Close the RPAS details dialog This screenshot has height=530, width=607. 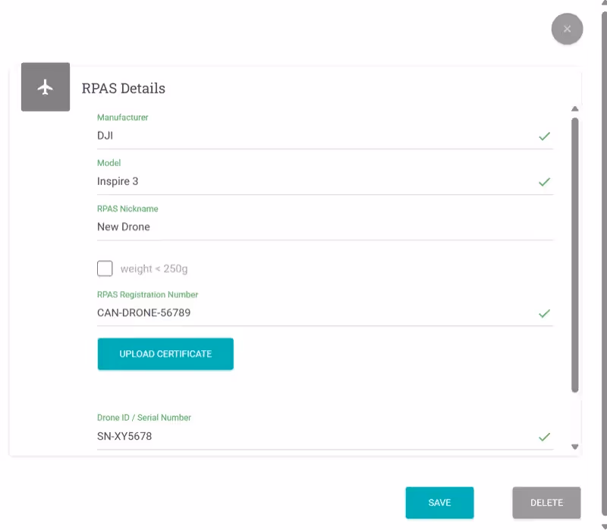[x=567, y=29]
